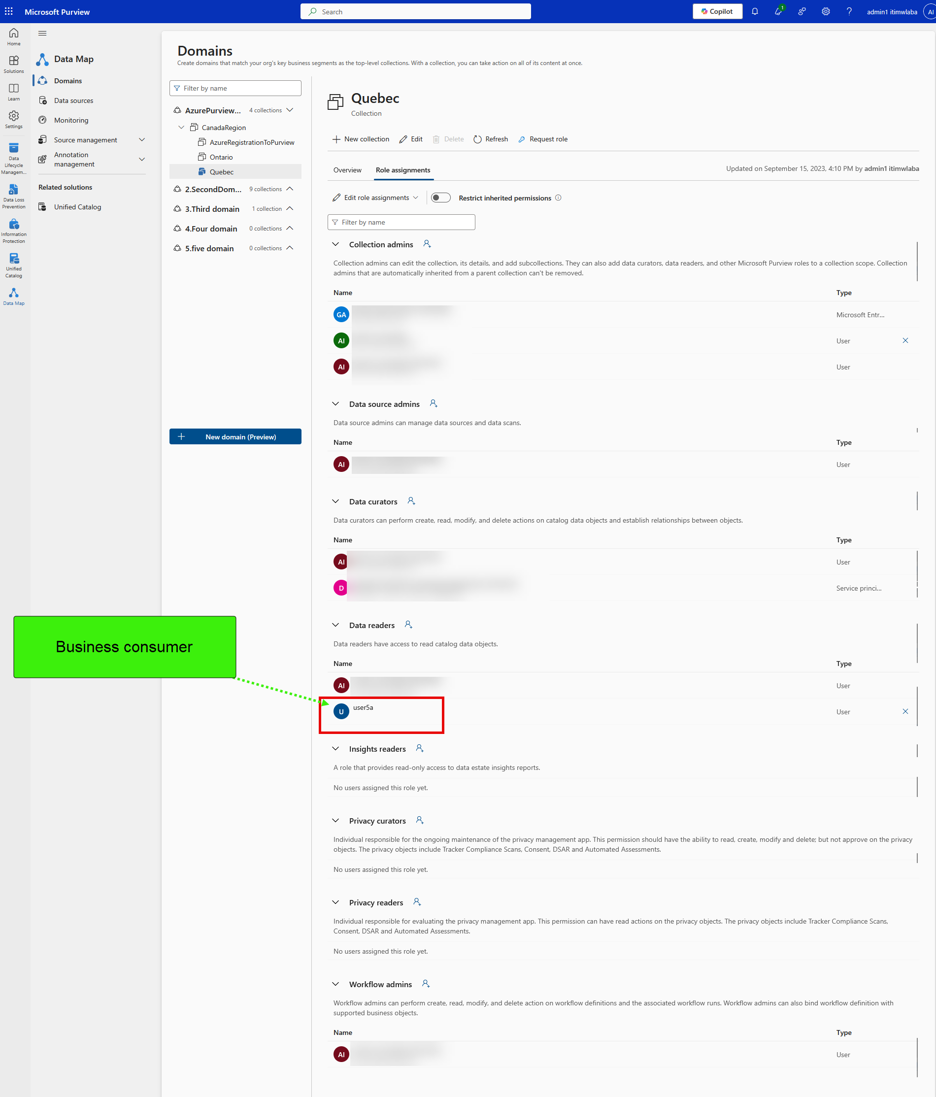Click the add user icon for Privacy curators
936x1097 pixels.
[420, 820]
